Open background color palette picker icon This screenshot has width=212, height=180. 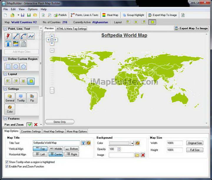click(138, 143)
